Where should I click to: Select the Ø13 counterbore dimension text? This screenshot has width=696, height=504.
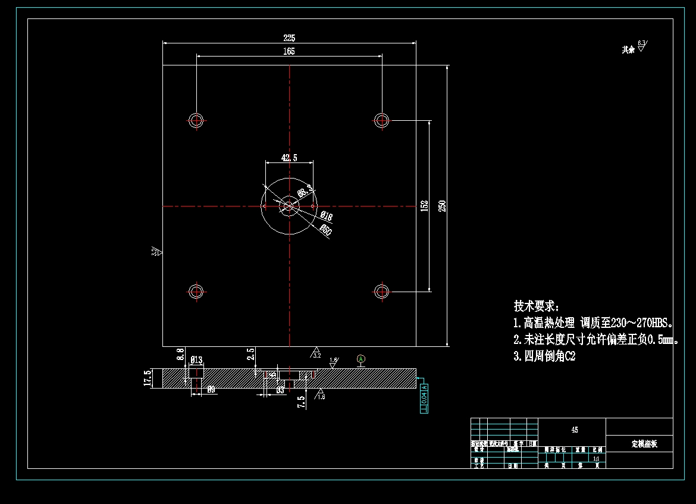pos(196,359)
